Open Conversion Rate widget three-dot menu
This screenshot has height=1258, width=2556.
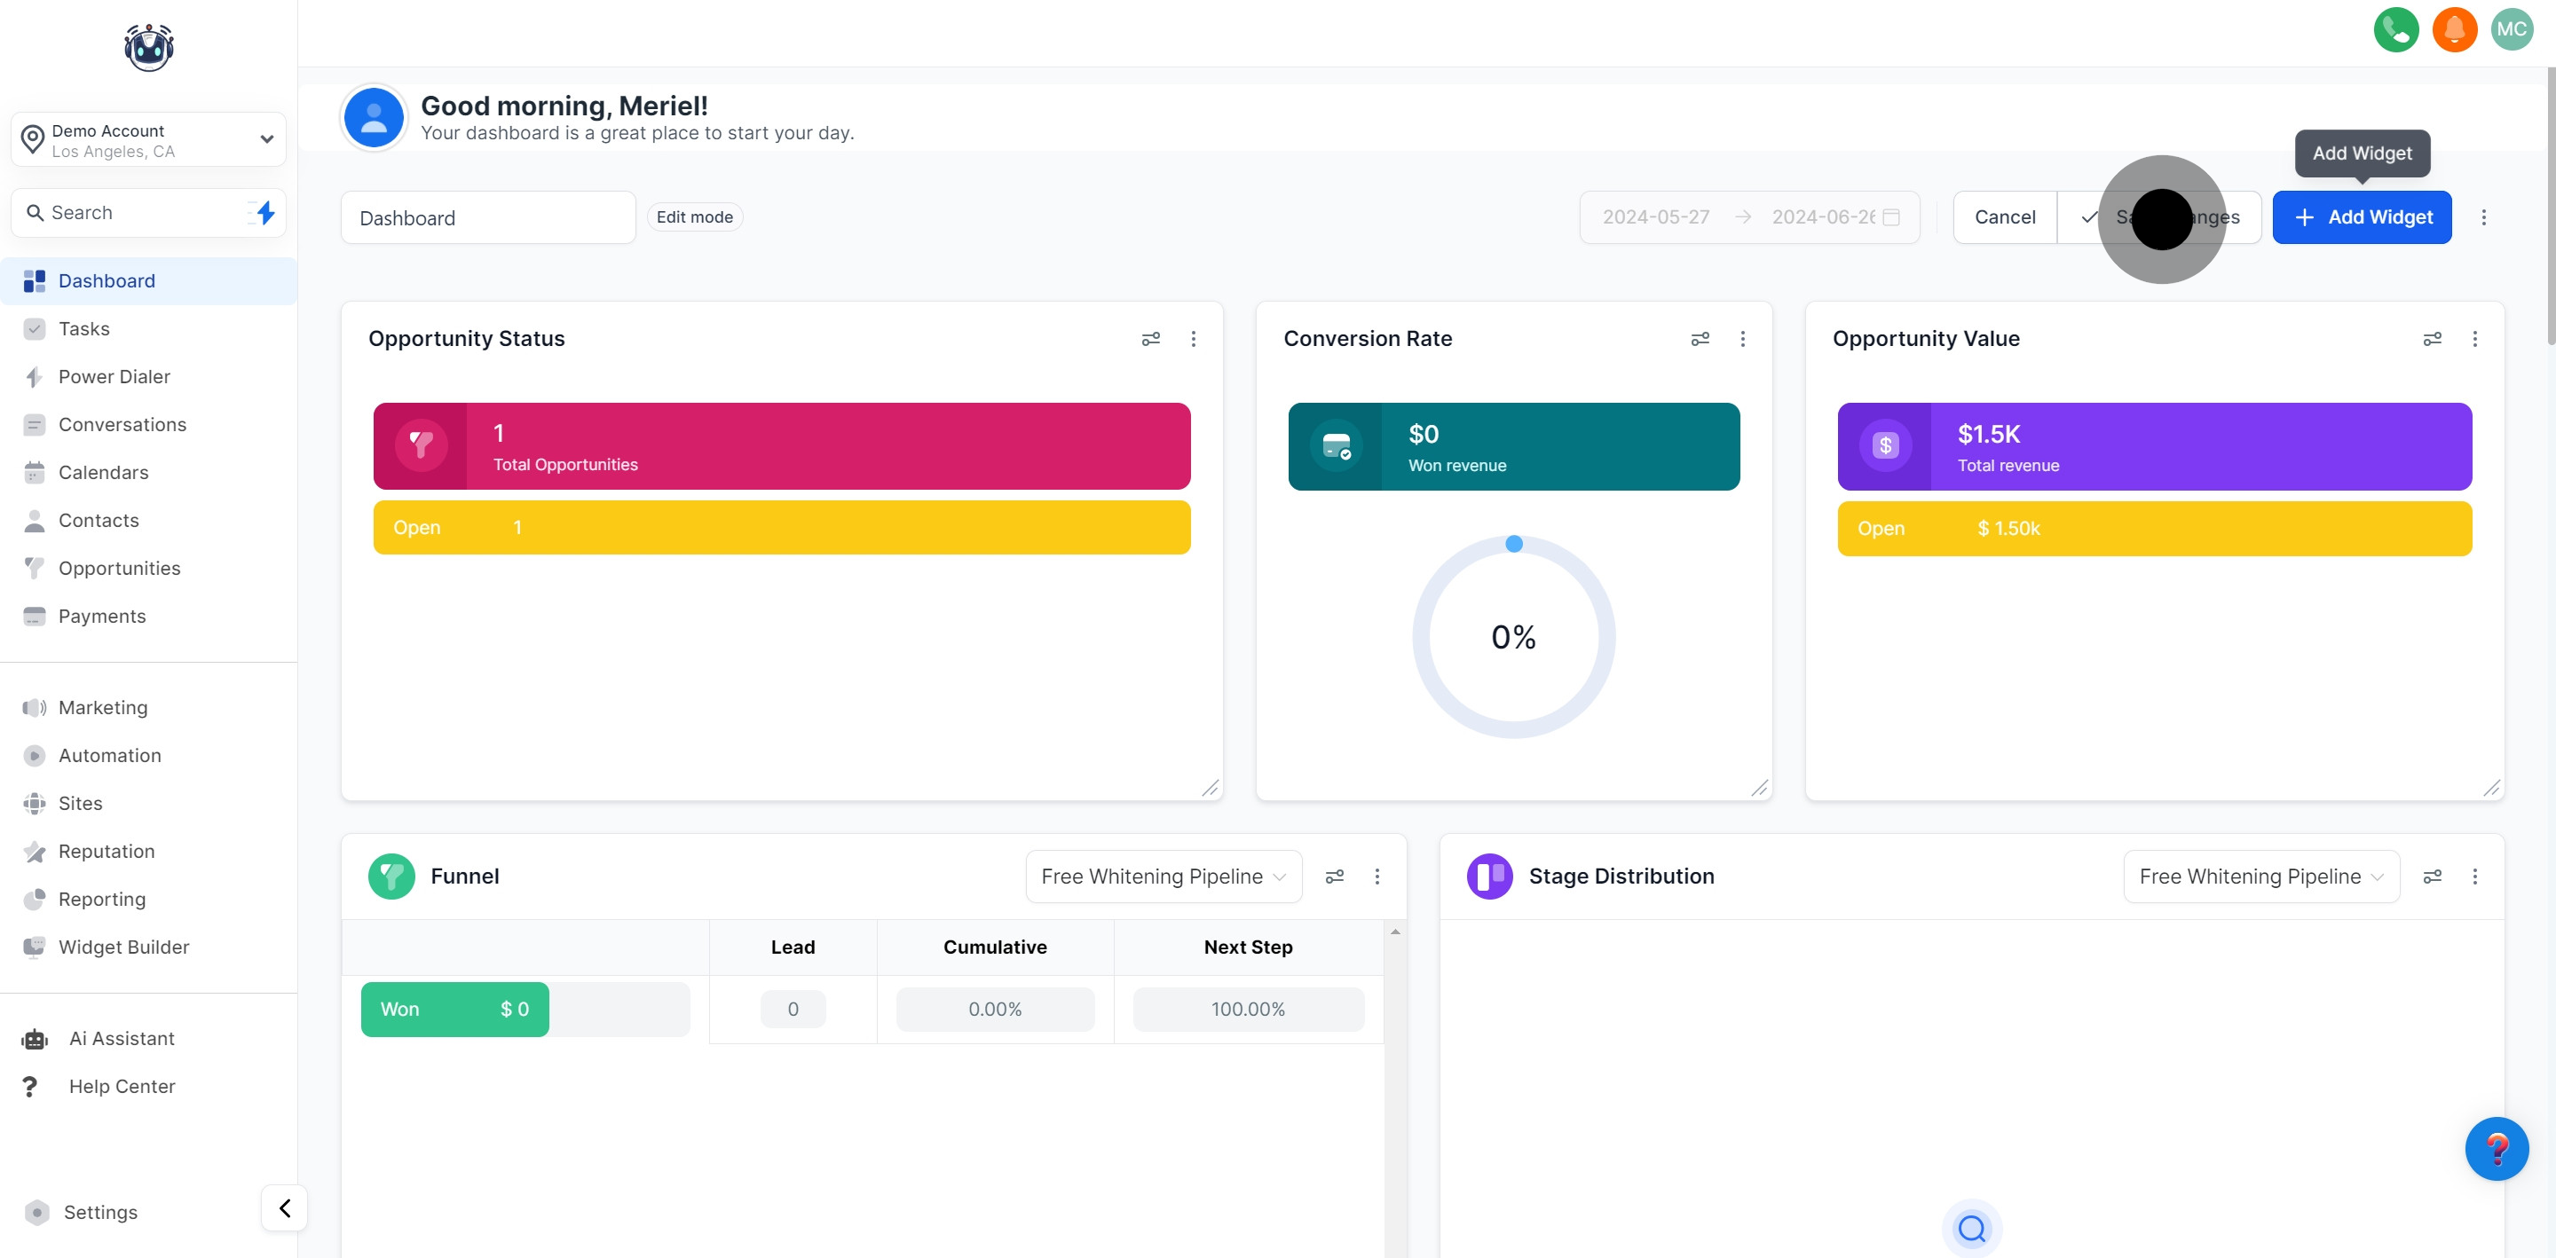tap(1742, 338)
